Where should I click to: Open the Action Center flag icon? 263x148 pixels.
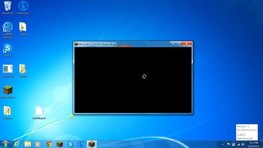[228, 144]
